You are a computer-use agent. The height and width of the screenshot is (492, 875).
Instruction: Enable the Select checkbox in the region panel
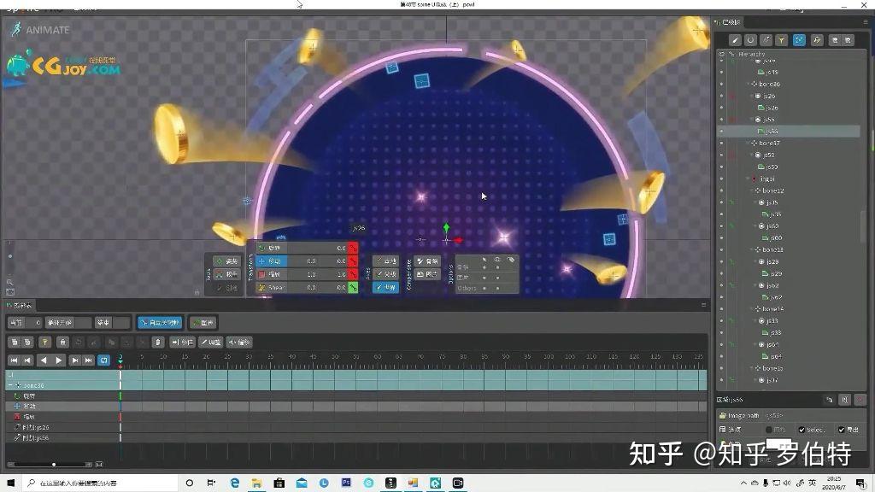[x=802, y=430]
